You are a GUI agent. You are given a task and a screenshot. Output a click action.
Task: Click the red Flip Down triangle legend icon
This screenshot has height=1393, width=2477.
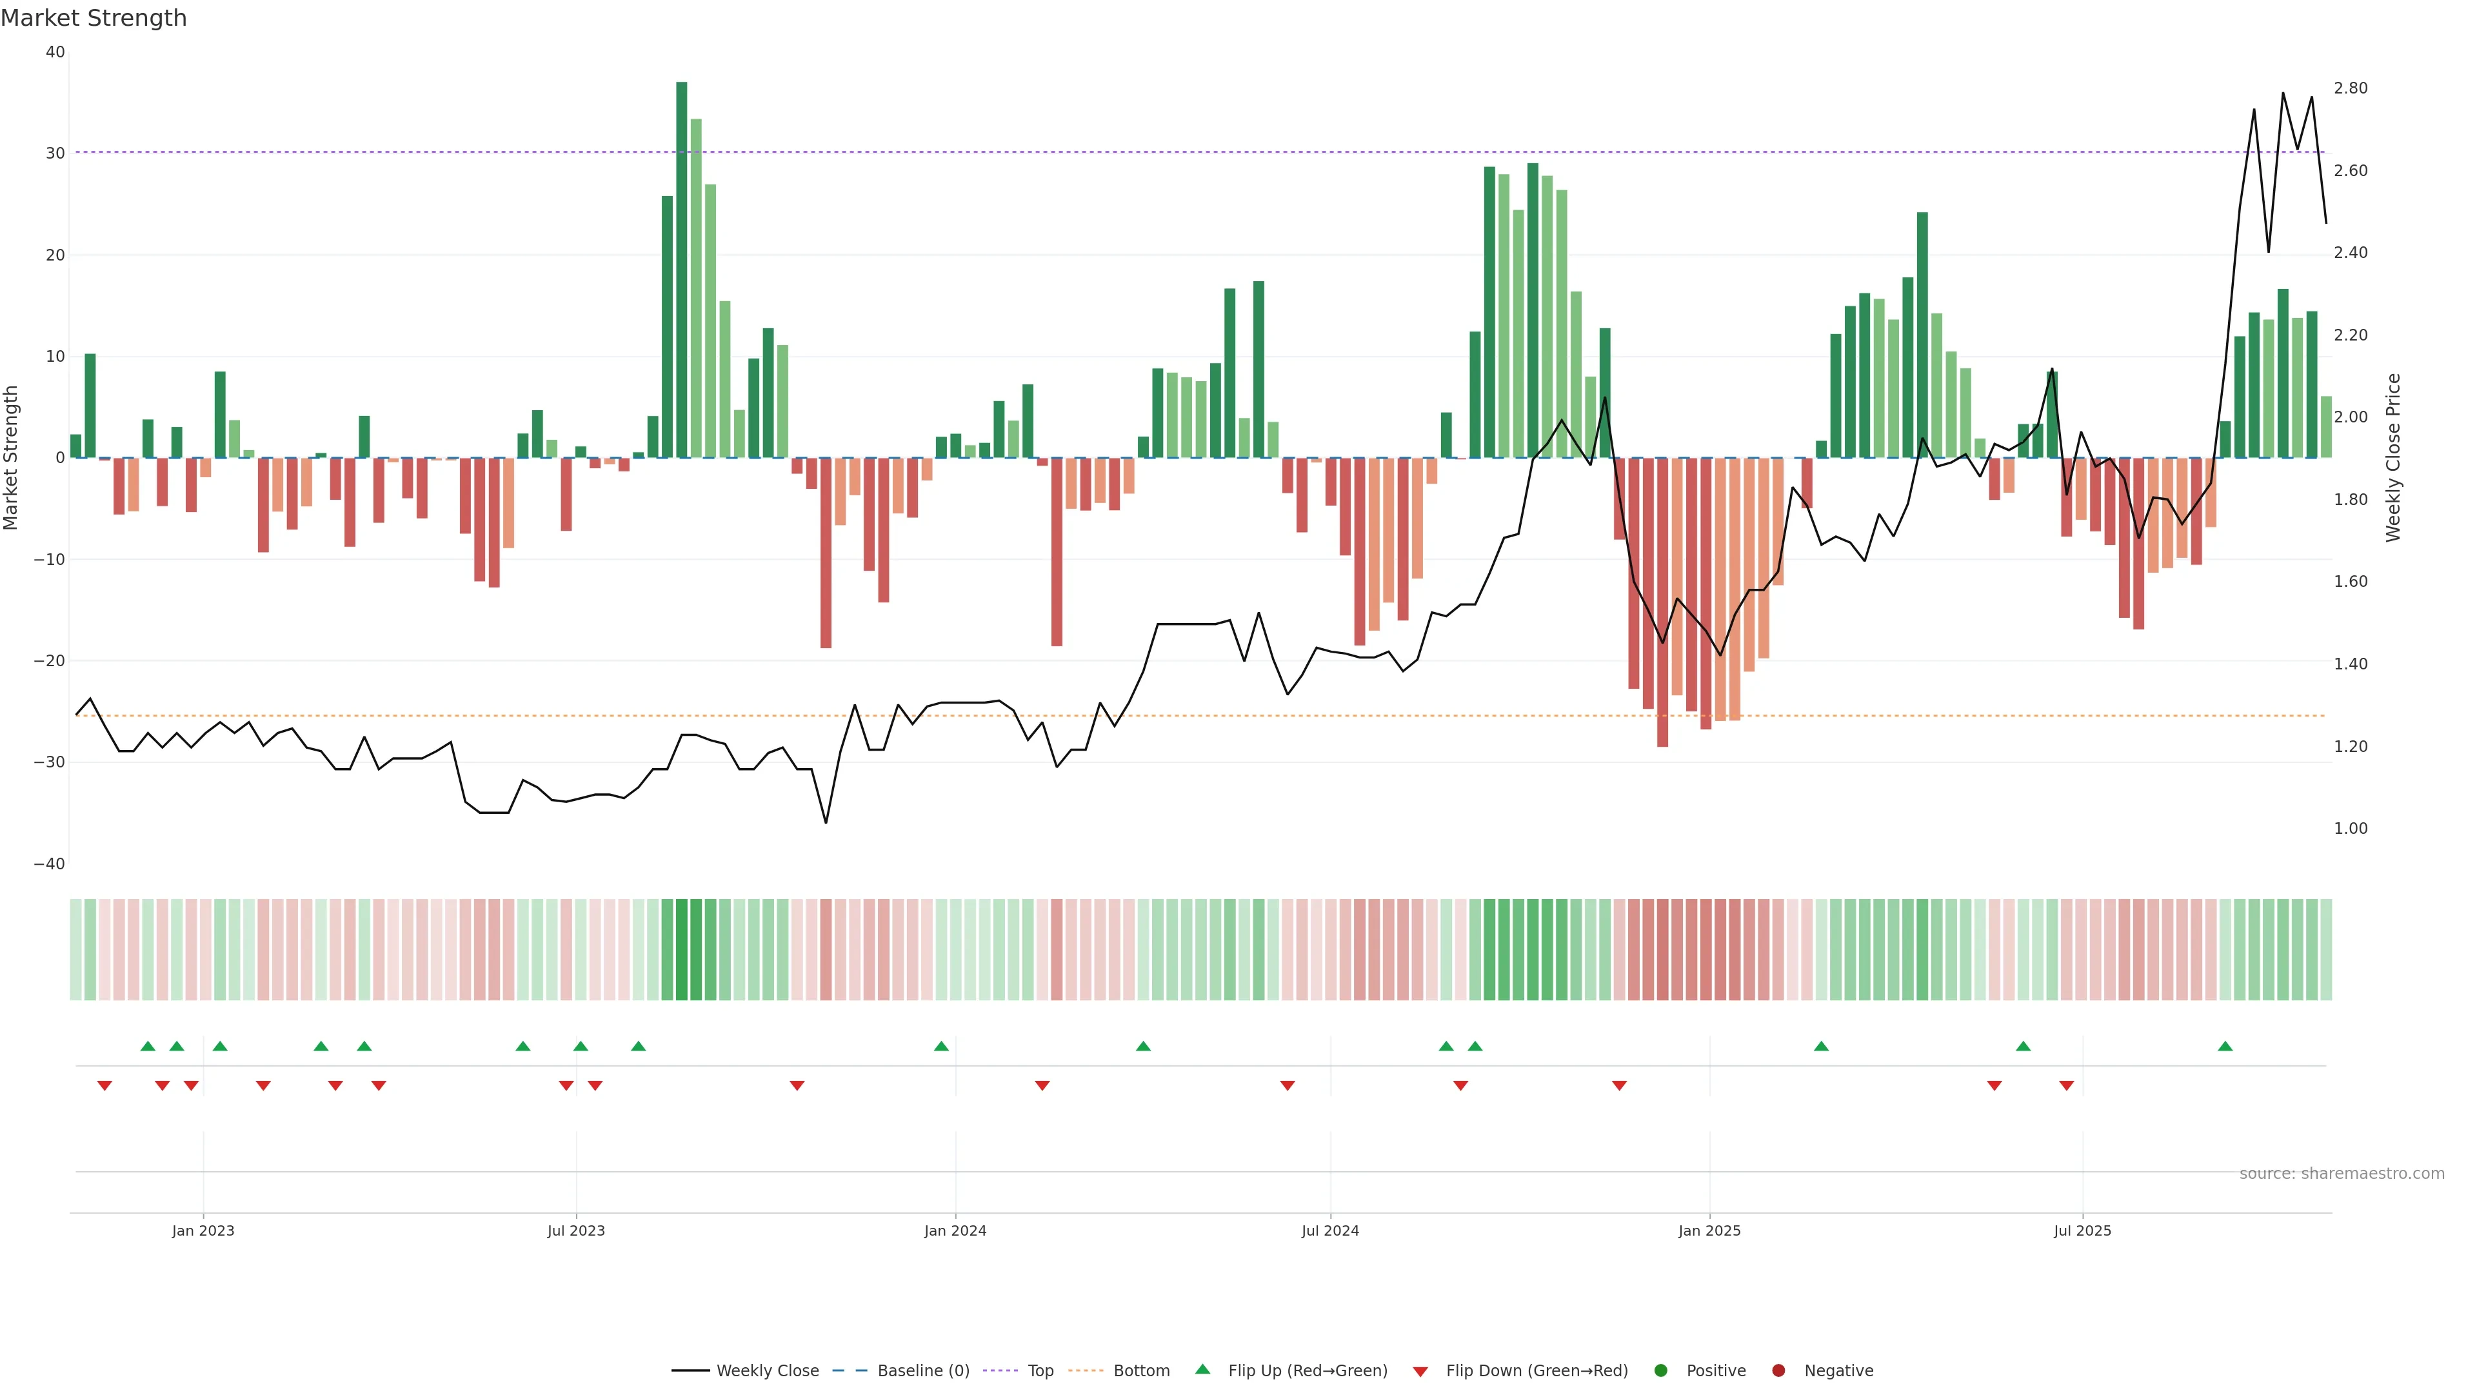tap(1420, 1372)
